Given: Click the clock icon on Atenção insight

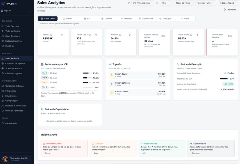Looking at the screenshot, I should tap(93, 144).
